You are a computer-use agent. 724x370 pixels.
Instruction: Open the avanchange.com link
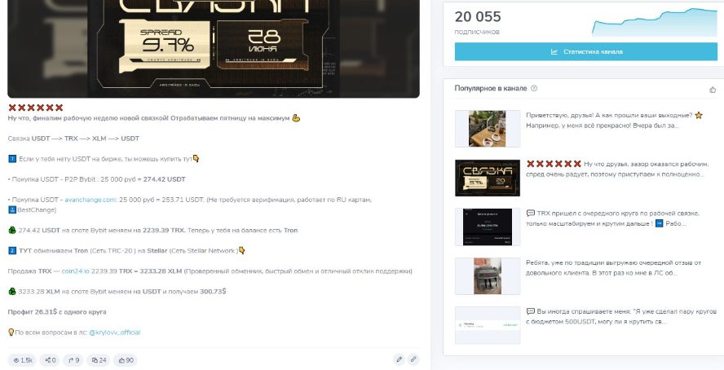pos(90,200)
